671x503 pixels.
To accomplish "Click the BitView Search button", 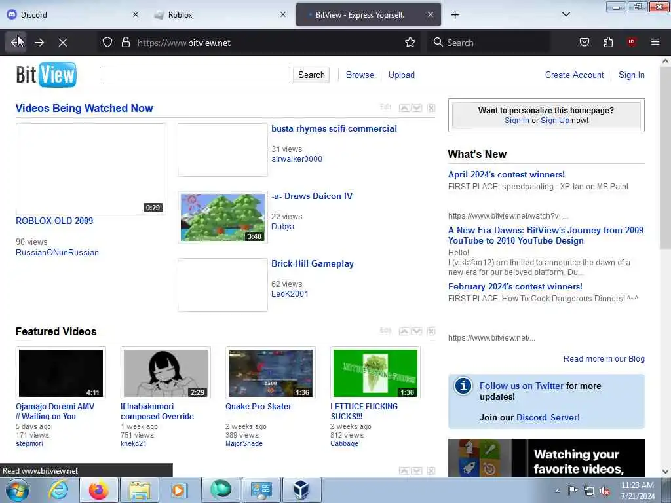I will [x=311, y=75].
